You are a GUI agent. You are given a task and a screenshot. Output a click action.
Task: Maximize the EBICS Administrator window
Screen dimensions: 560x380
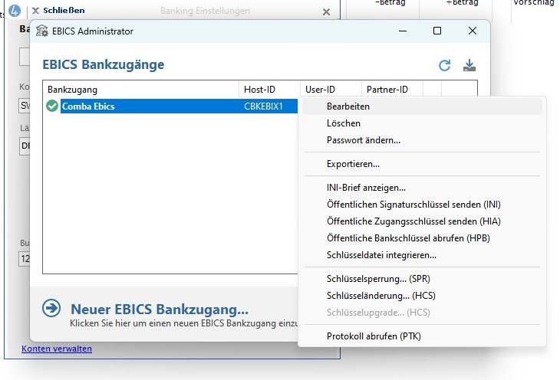coord(437,31)
